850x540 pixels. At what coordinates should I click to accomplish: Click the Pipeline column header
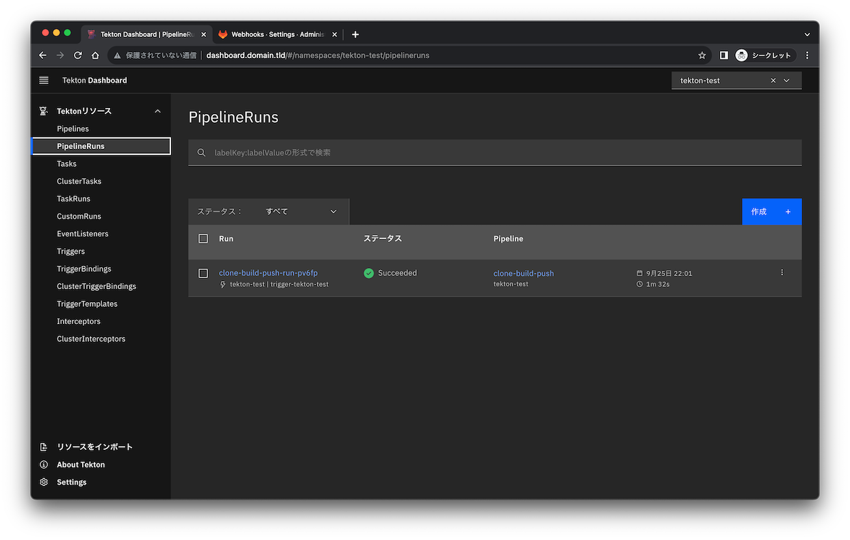508,239
